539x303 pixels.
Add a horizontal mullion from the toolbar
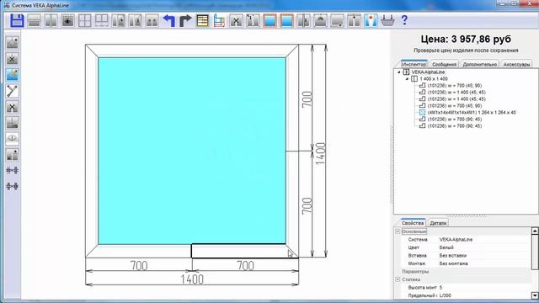[x=34, y=20]
